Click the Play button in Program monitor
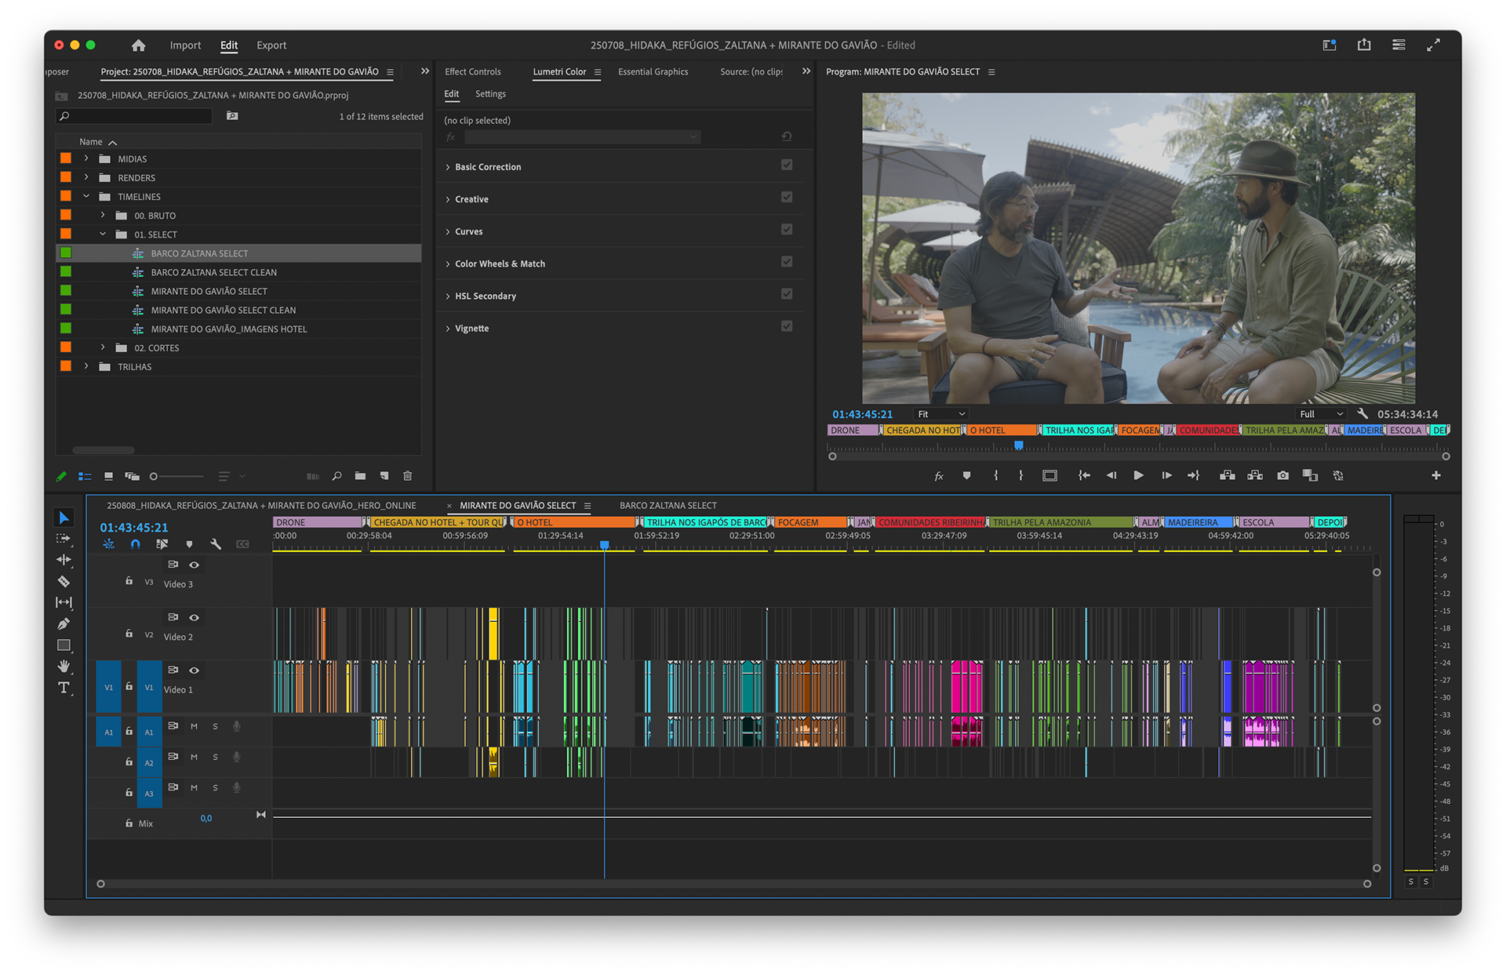Image resolution: width=1506 pixels, height=974 pixels. coord(1138,475)
